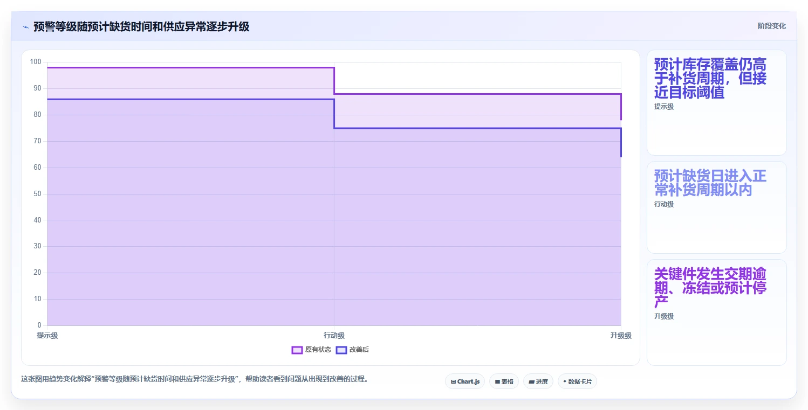Click the blue 改善后 legend swatch

pos(341,350)
